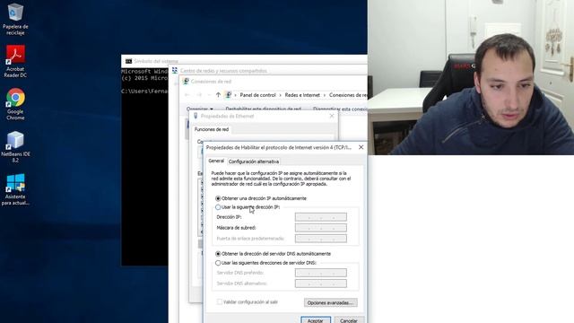Click the up arrow in Conexiones de red

pos(218,95)
